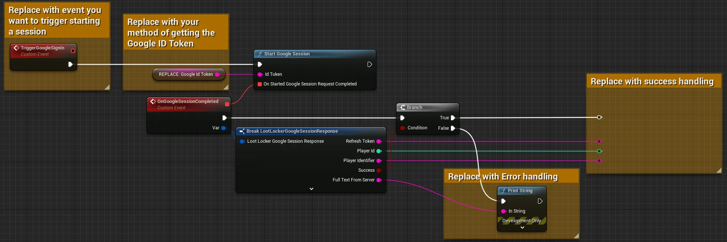Select 'Replace with Error handling' comment header
This screenshot has height=242, width=727.
tap(511, 176)
